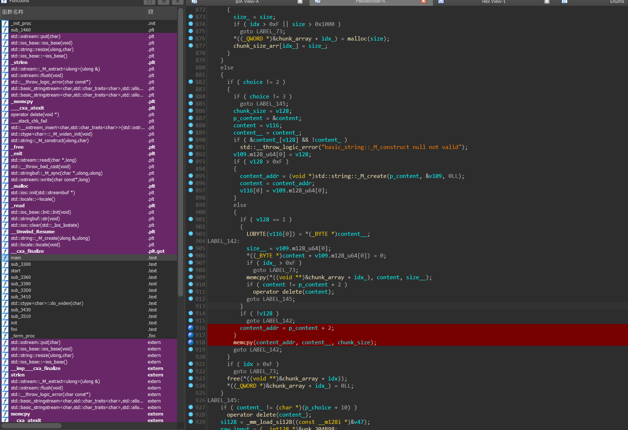Click the function icon for _exit
628x430 pixels.
[x=5, y=154]
